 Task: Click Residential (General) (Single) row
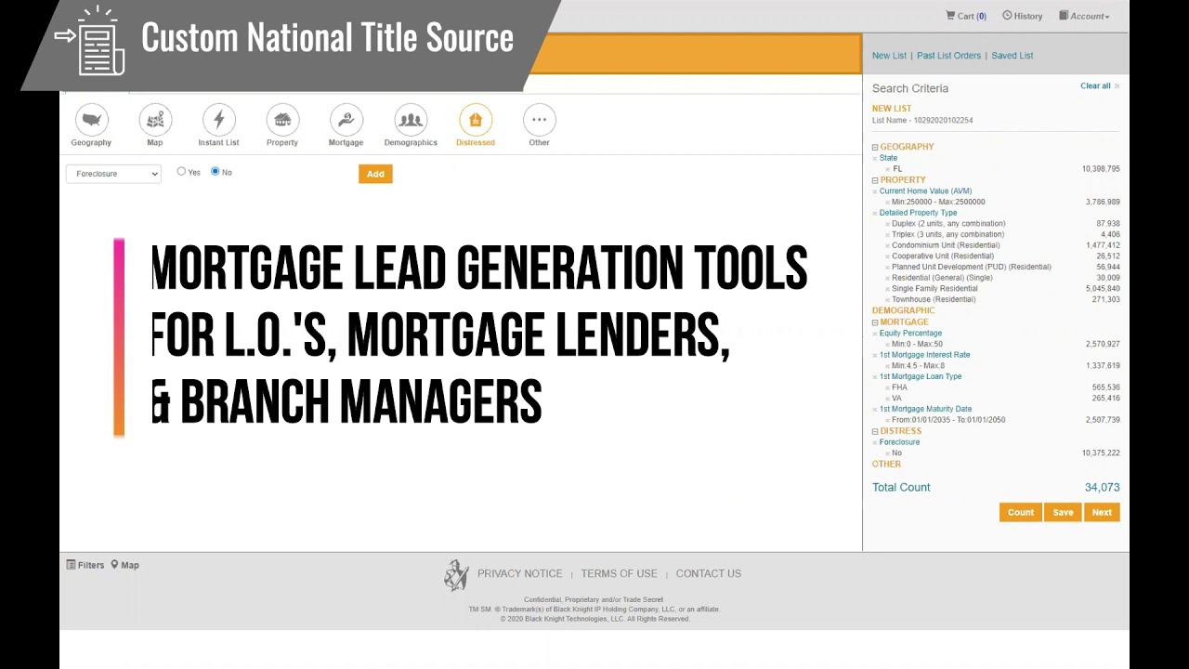tap(942, 278)
